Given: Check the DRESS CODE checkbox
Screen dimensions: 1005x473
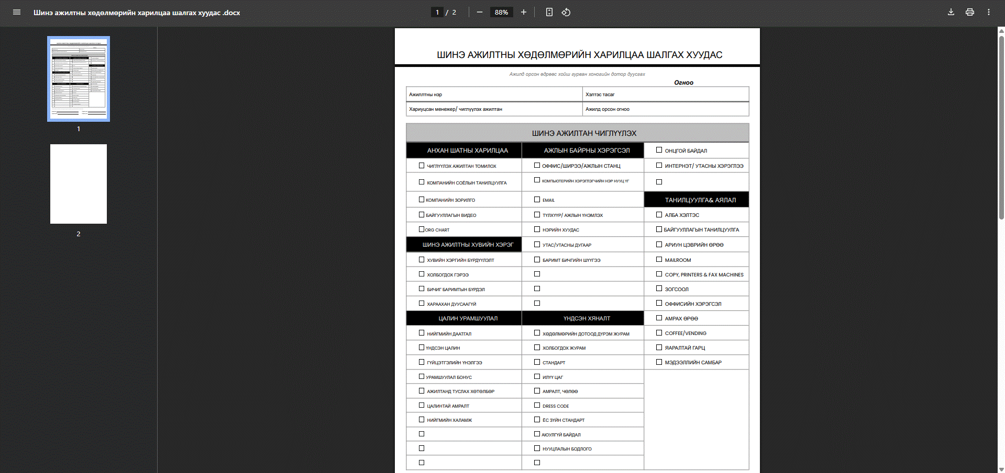Looking at the screenshot, I should pyautogui.click(x=537, y=405).
